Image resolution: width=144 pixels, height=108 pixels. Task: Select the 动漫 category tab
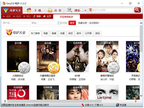[x=62, y=33]
